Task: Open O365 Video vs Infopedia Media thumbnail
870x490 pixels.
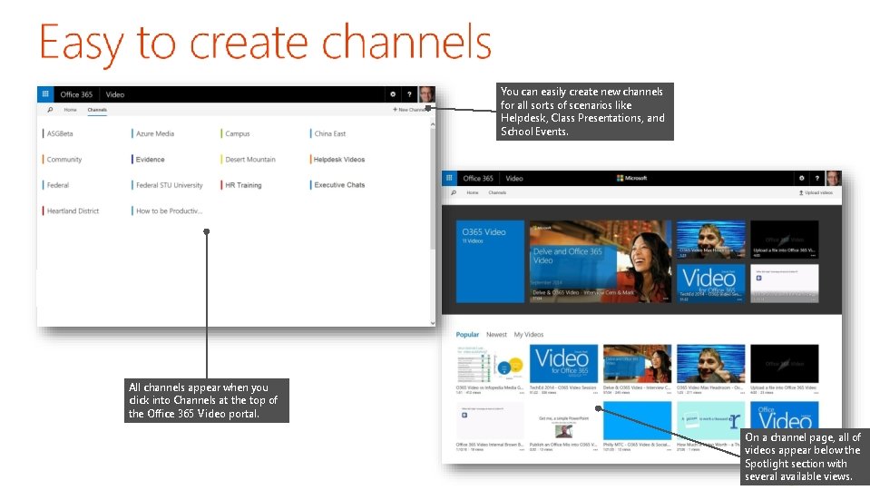Action: pyautogui.click(x=490, y=364)
